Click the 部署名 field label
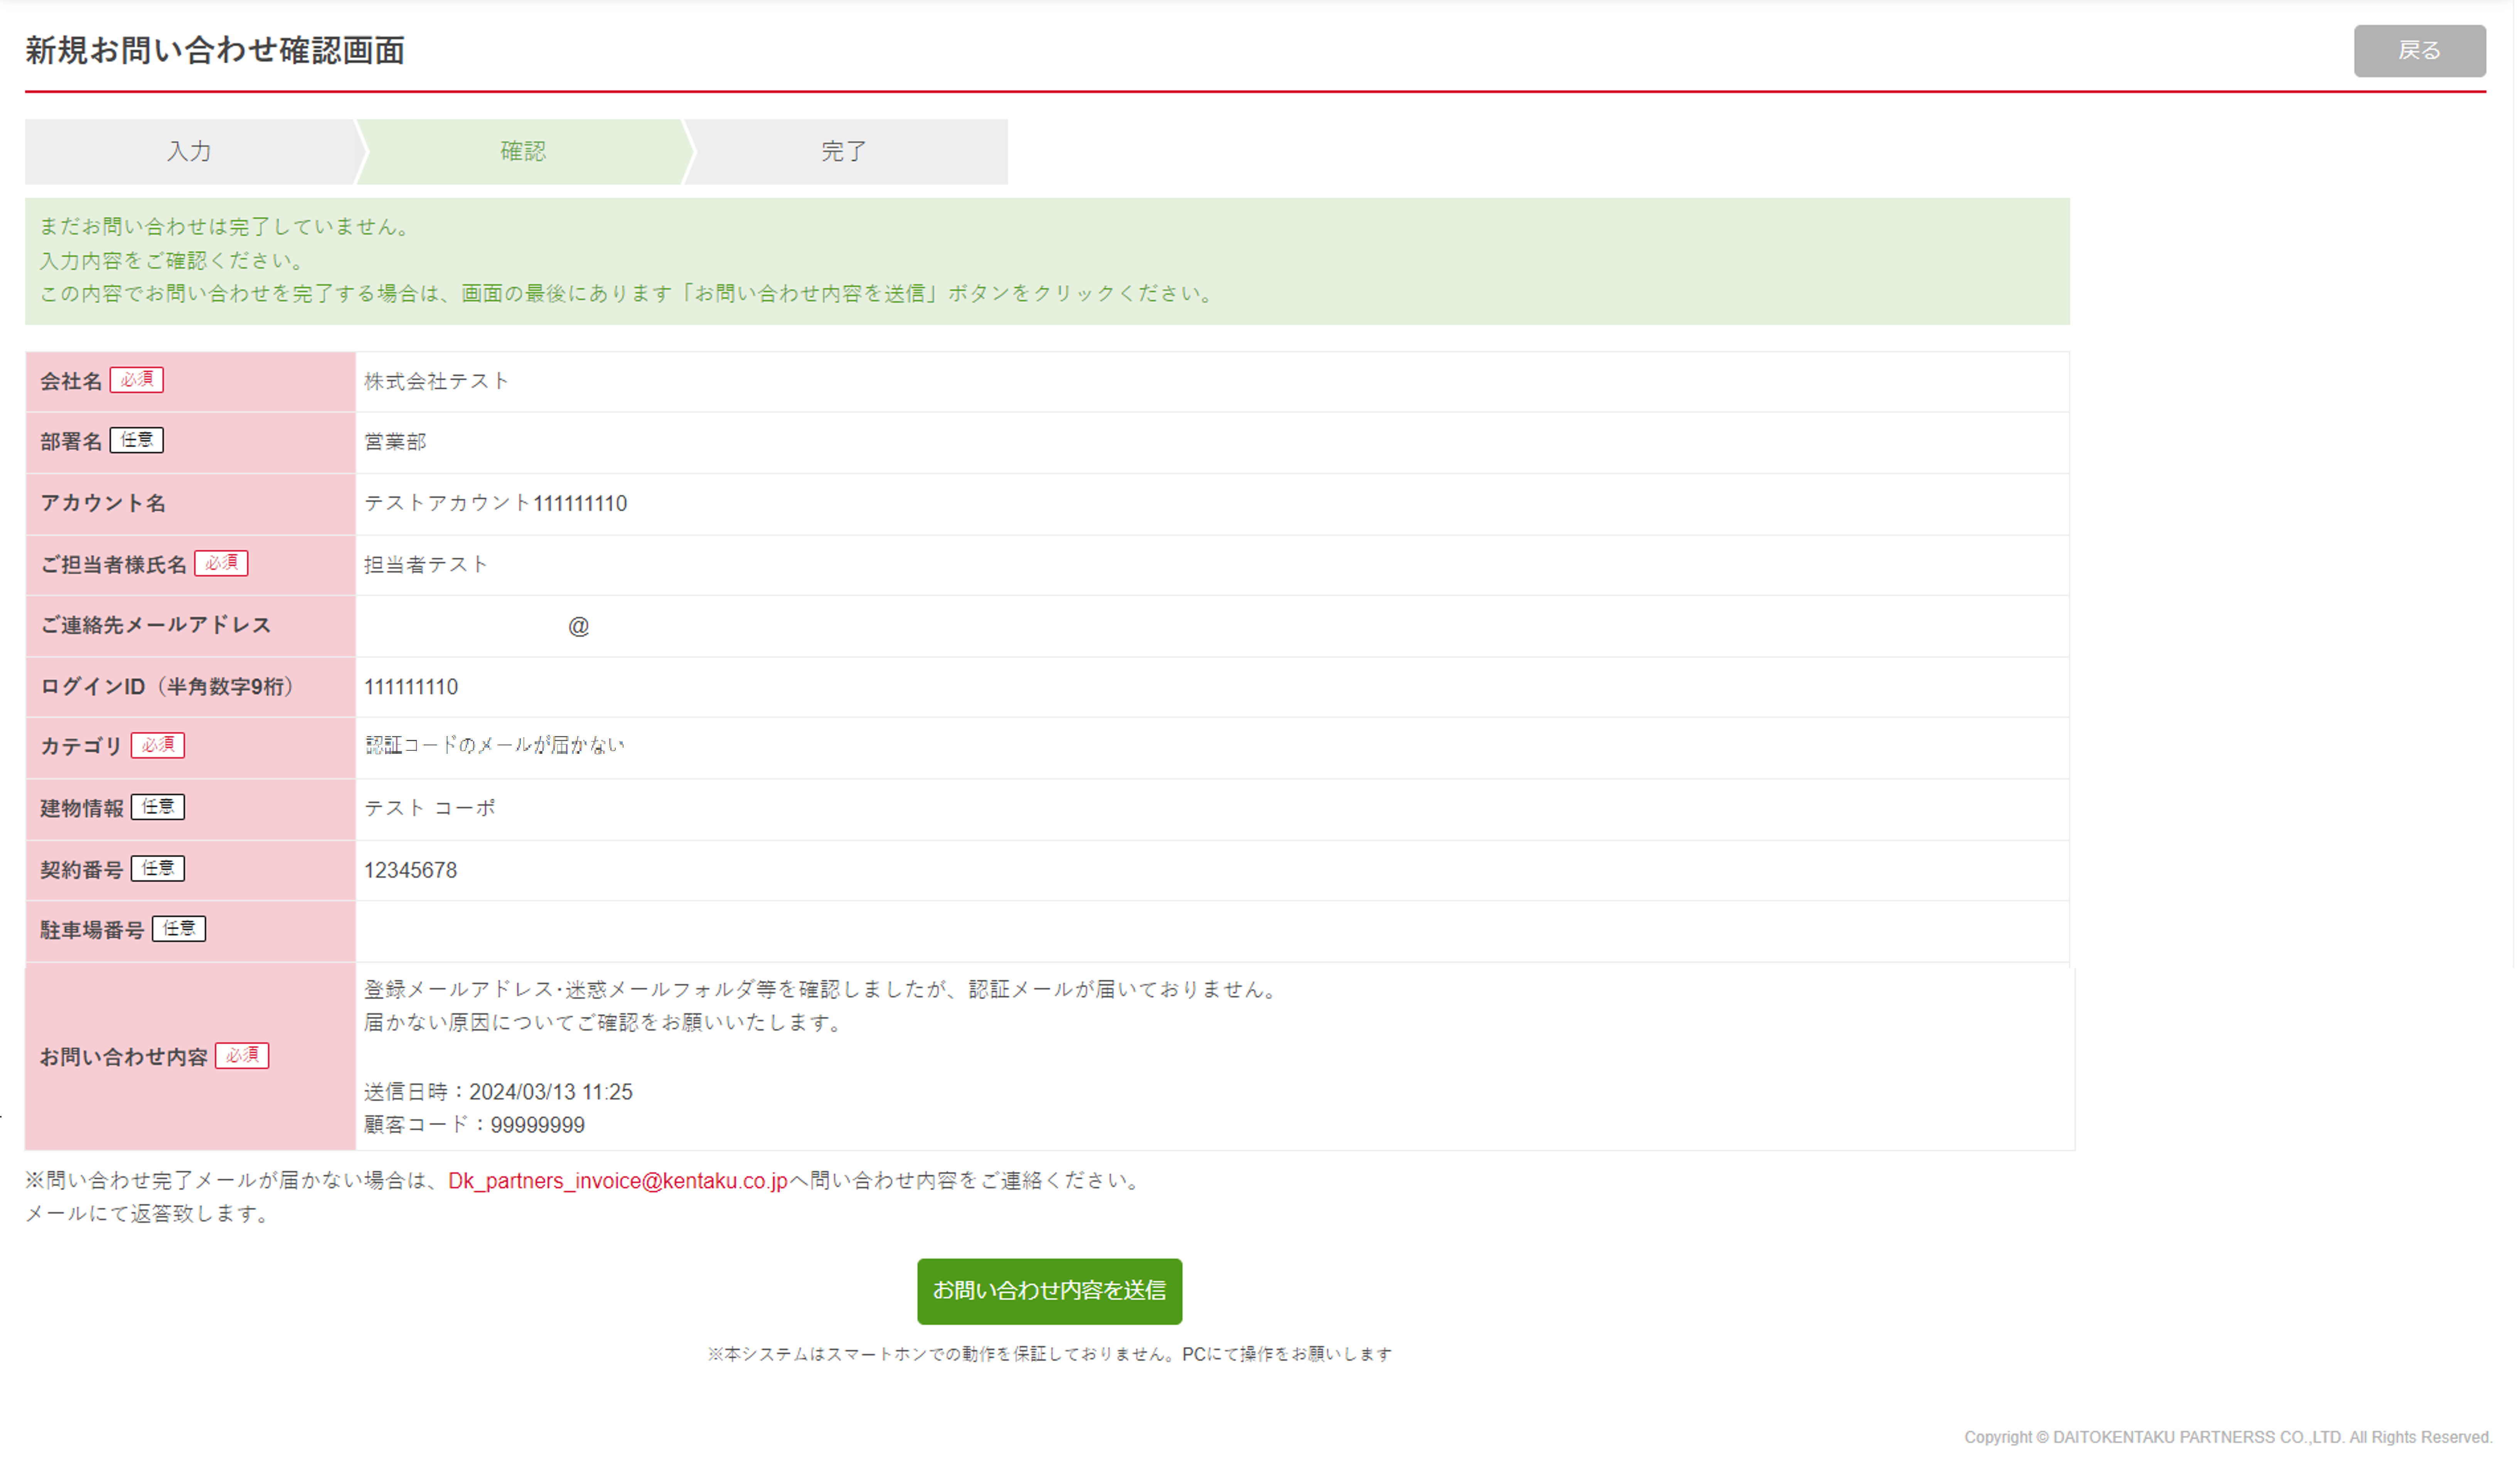The image size is (2520, 1476). [71, 442]
